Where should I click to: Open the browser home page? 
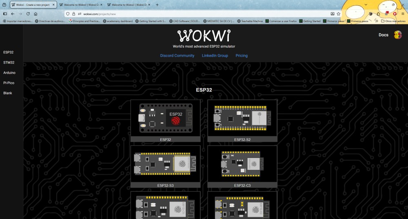click(35, 14)
